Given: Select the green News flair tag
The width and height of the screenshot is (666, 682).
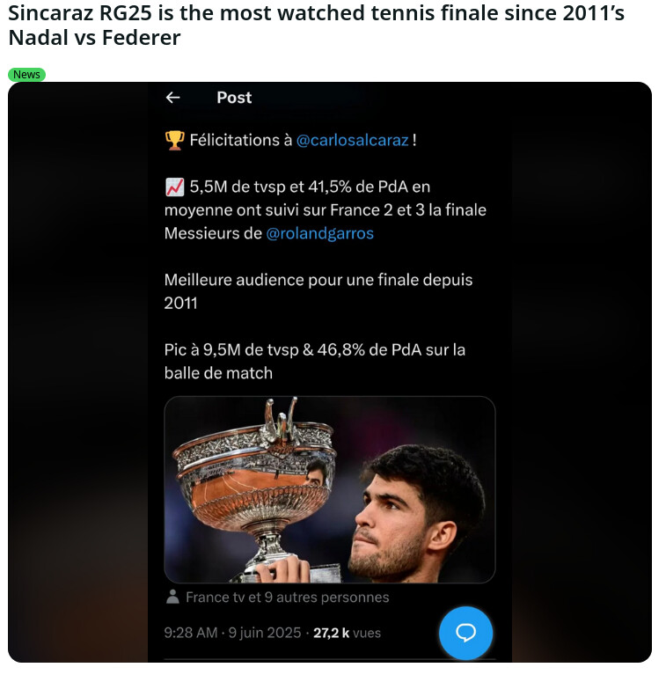Looking at the screenshot, I should (26, 75).
